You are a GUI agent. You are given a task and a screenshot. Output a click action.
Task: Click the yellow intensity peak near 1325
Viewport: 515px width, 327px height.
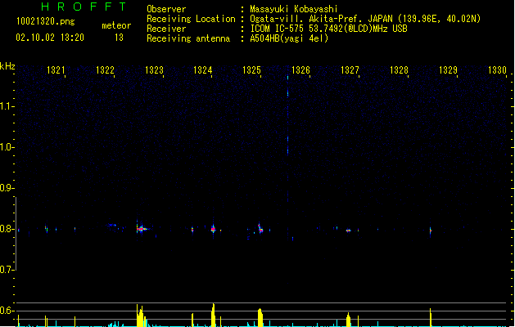[260, 317]
